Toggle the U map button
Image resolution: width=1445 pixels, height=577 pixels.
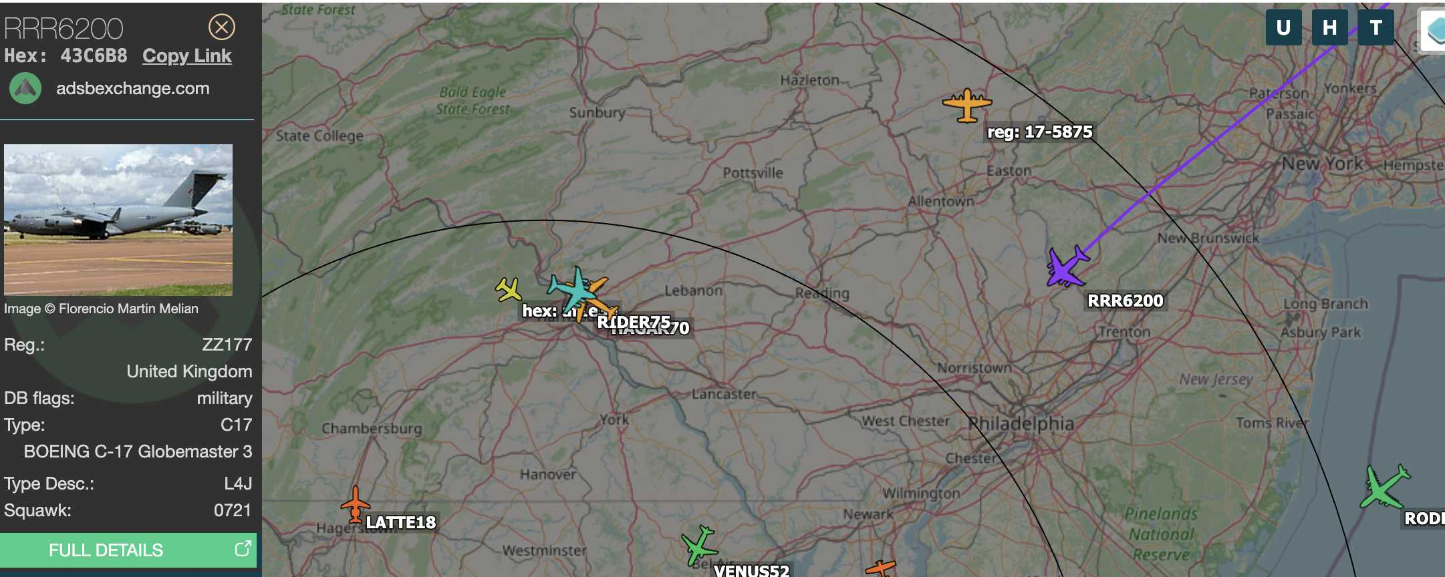tap(1283, 27)
